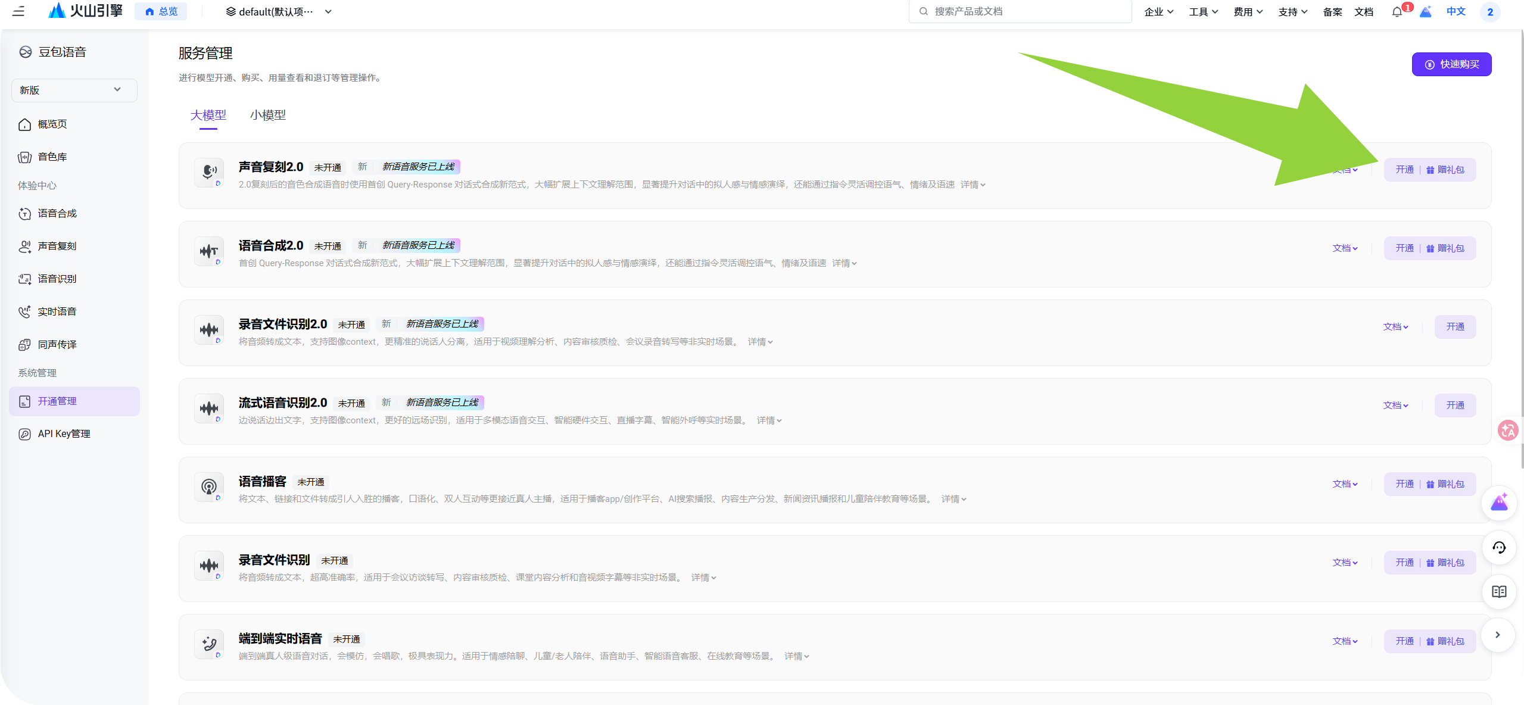
Task: Click the 声音复刻2.0 microphone service icon
Action: (x=209, y=173)
